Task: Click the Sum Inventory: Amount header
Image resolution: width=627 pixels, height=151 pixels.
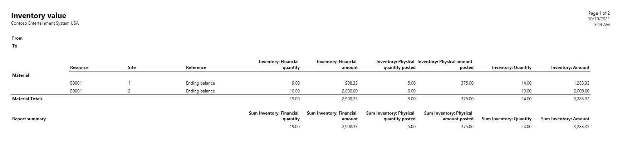Action: pyautogui.click(x=565, y=119)
